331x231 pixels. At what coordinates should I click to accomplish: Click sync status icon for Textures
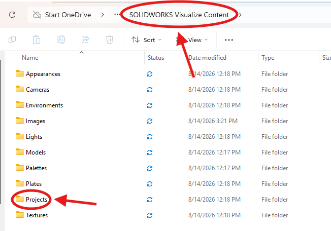pyautogui.click(x=150, y=215)
